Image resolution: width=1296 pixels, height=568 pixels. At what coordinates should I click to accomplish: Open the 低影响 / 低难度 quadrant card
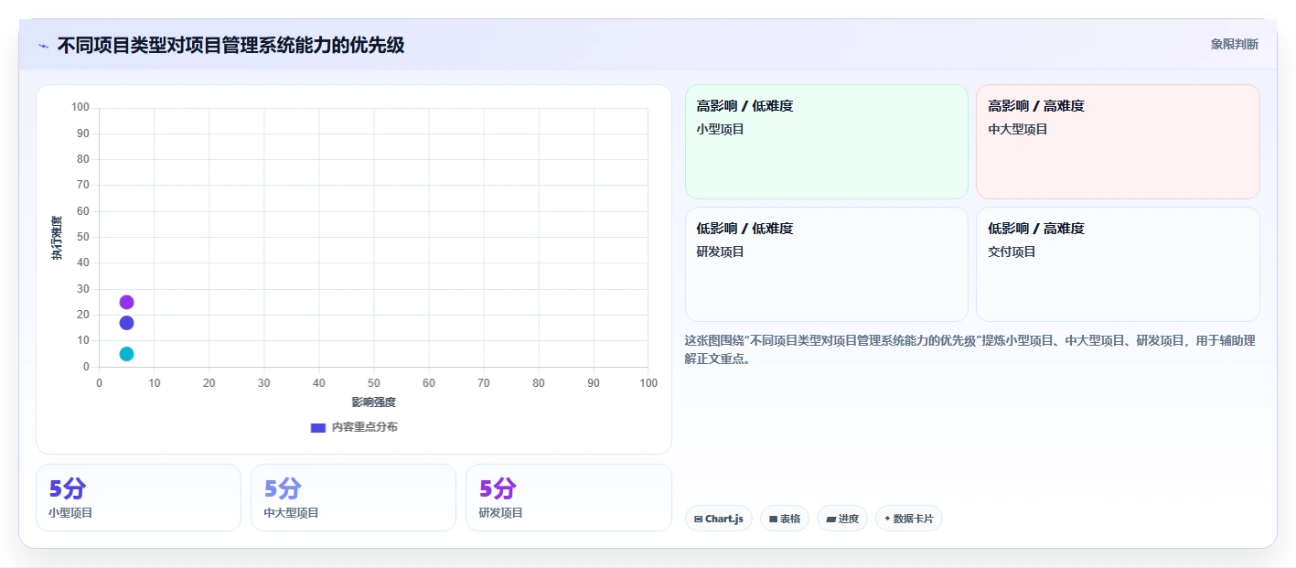[827, 264]
